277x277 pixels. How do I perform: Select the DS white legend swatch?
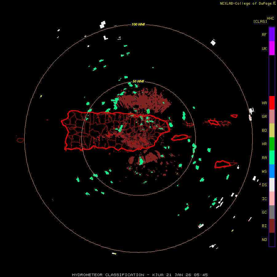point(272,185)
